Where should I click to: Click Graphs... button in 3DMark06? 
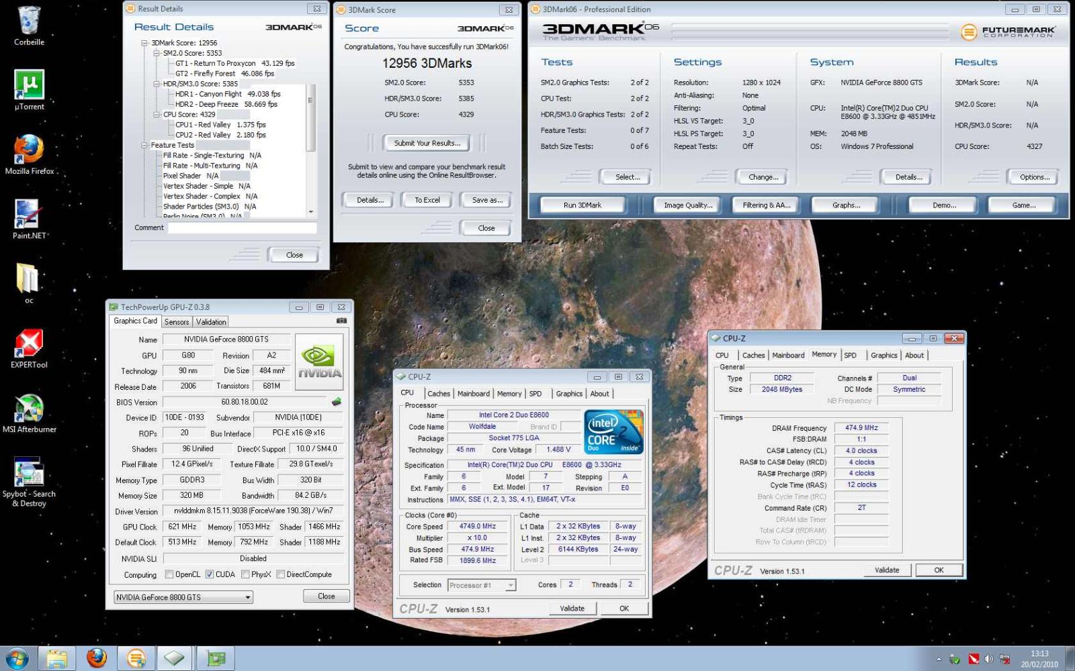pyautogui.click(x=846, y=205)
